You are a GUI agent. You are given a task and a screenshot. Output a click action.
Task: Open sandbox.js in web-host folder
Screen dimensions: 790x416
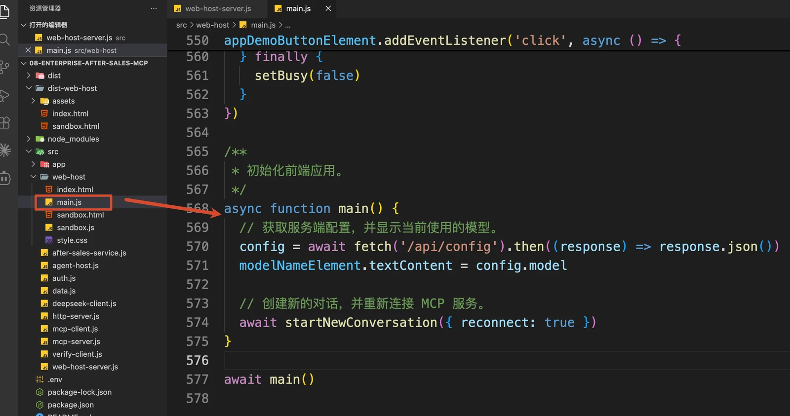pyautogui.click(x=92, y=227)
